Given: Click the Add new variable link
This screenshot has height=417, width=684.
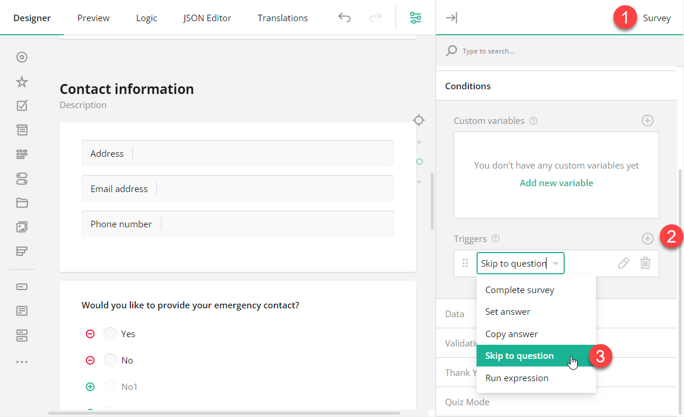Looking at the screenshot, I should (x=556, y=183).
